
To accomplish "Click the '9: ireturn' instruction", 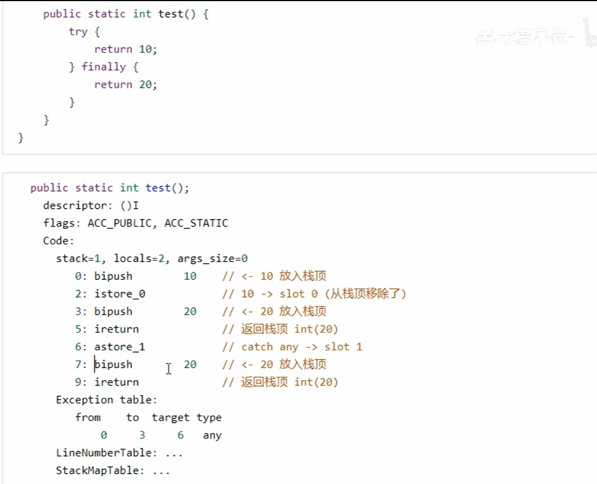I will (107, 382).
